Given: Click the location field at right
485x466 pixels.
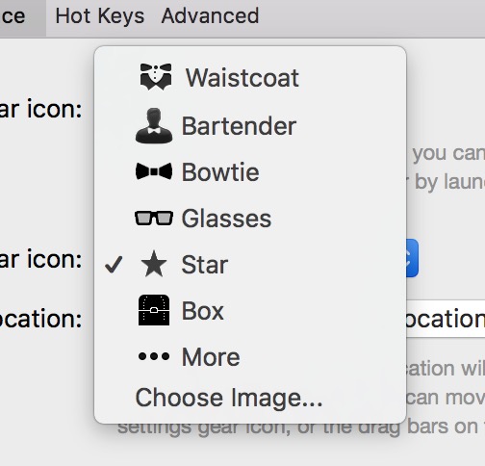Looking at the screenshot, I should pos(446,319).
